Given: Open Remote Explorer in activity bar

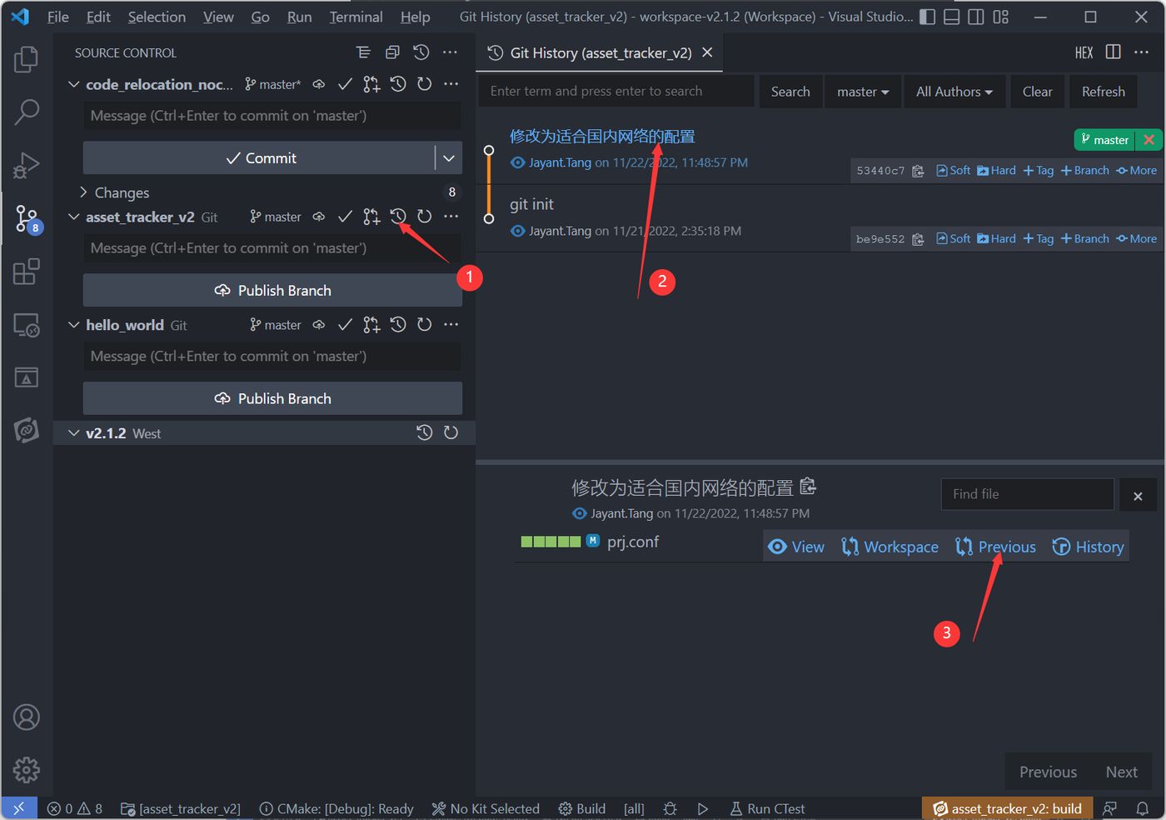Looking at the screenshot, I should coord(27,325).
